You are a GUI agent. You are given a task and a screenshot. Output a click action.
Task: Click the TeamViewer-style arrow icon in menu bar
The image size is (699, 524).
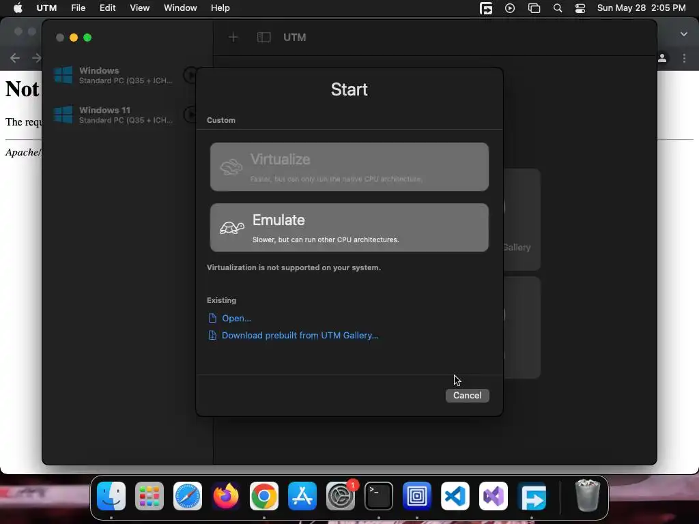486,8
